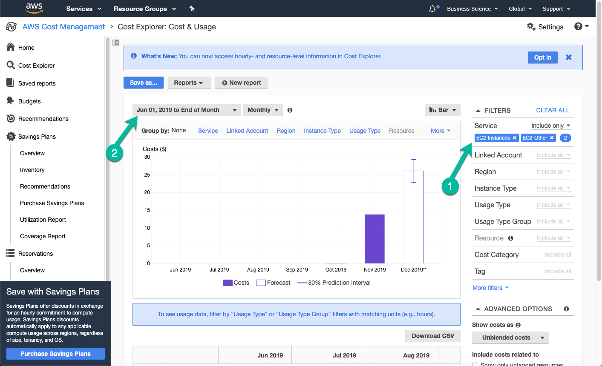Screen dimensions: 602x366
Task: Expand More filters
Action: [x=490, y=288]
